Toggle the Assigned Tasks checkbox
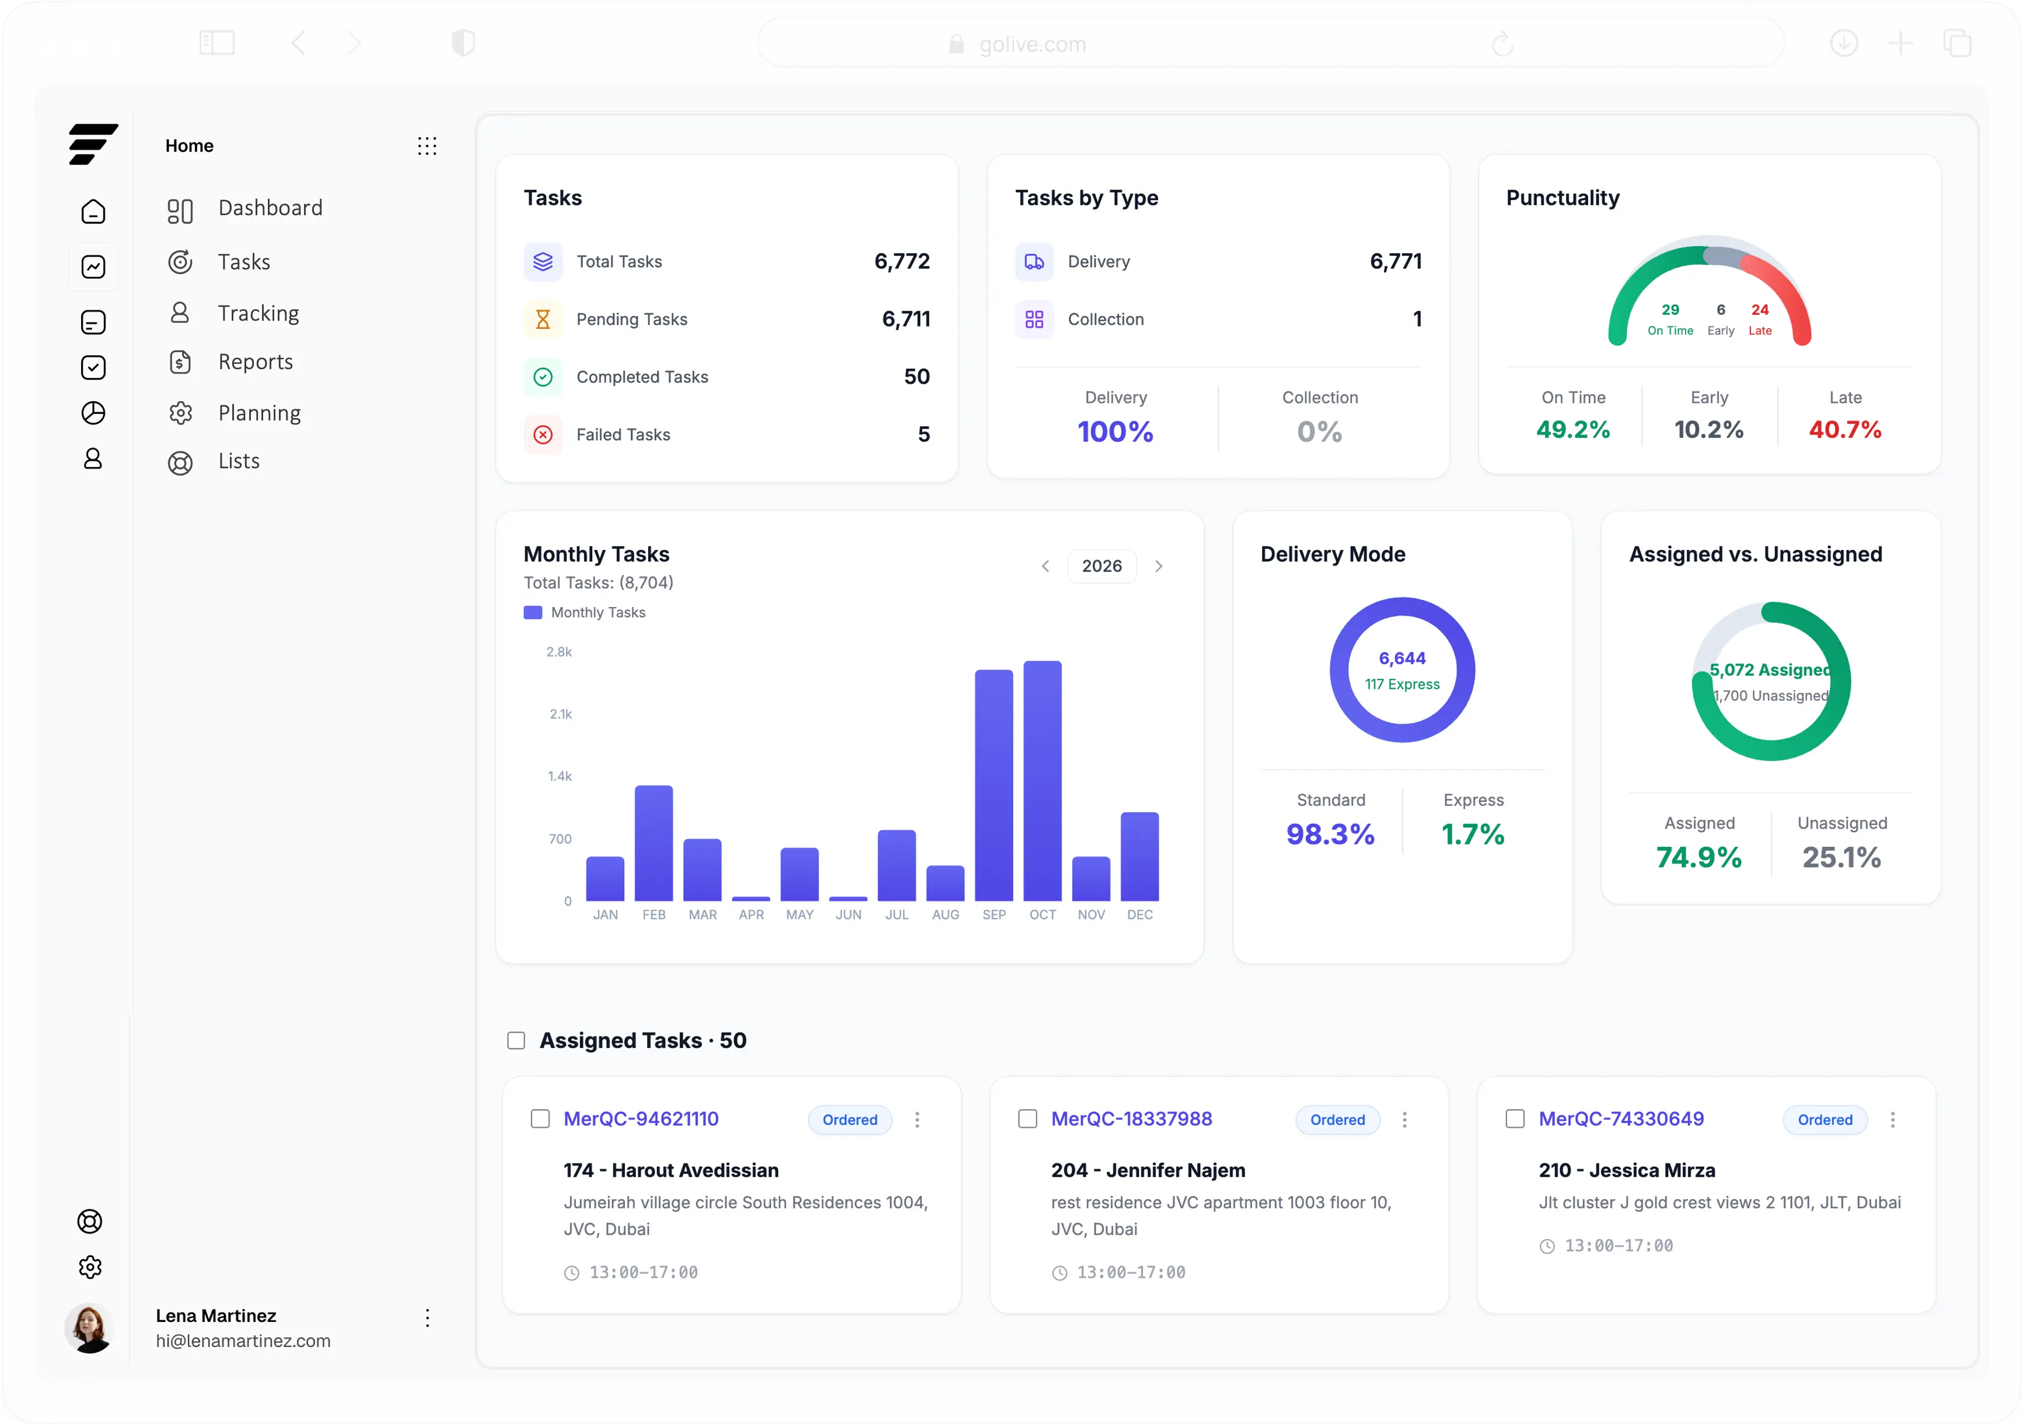This screenshot has height=1424, width=2024. (x=515, y=1041)
